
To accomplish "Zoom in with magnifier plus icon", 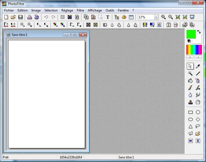I will [x=163, y=17].
